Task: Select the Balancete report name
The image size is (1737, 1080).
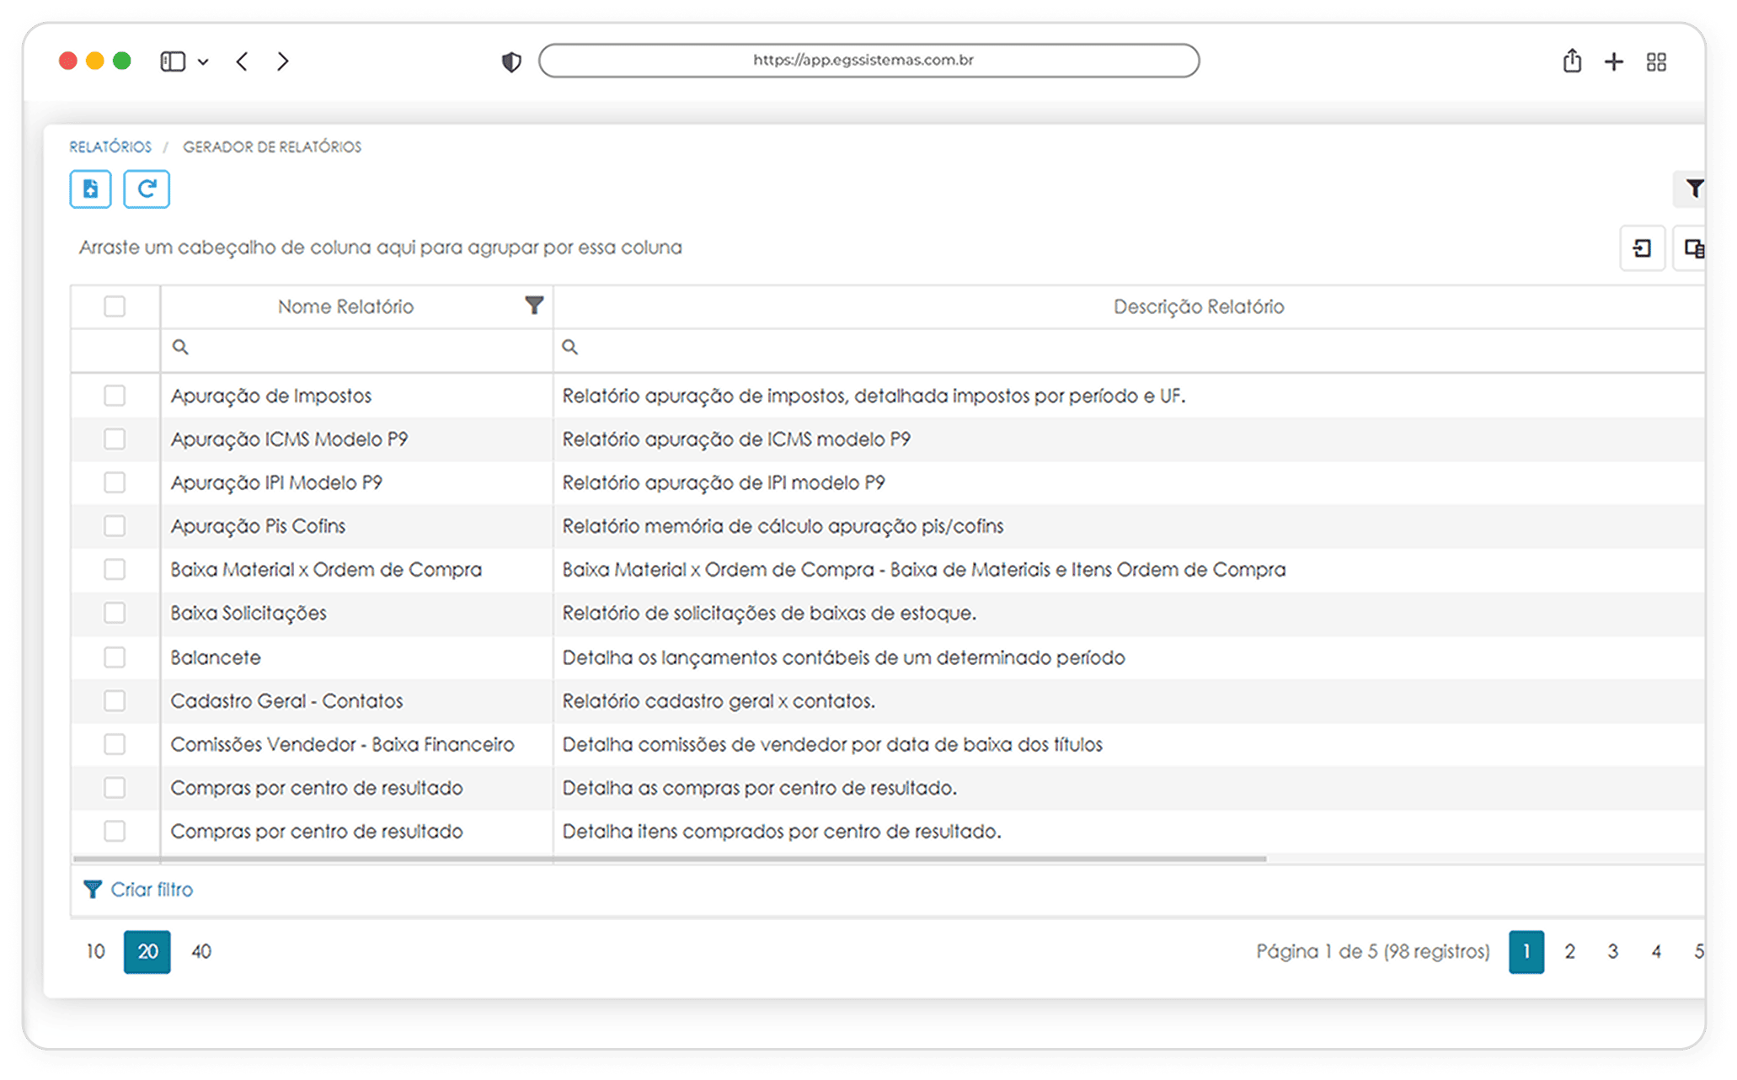Action: [216, 657]
